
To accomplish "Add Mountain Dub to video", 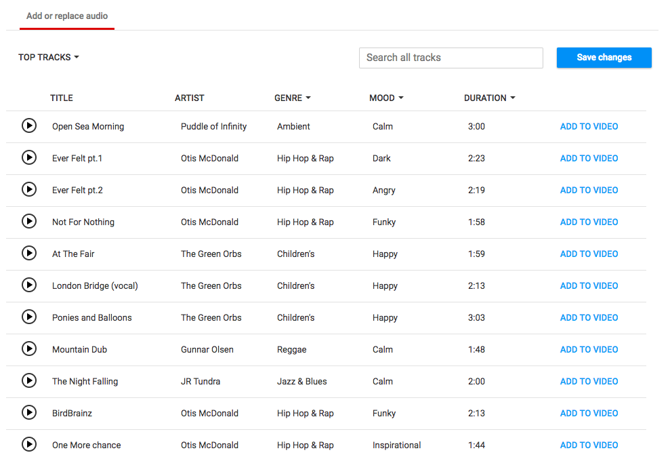I will coord(589,350).
